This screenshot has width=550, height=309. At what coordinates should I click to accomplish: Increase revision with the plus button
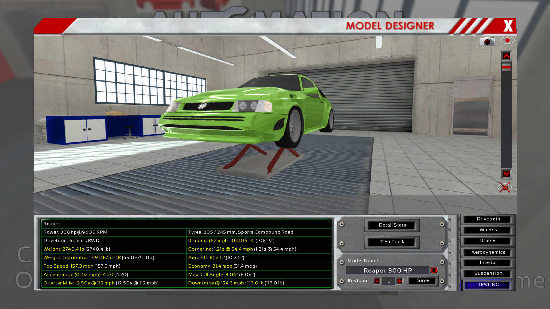pyautogui.click(x=400, y=281)
